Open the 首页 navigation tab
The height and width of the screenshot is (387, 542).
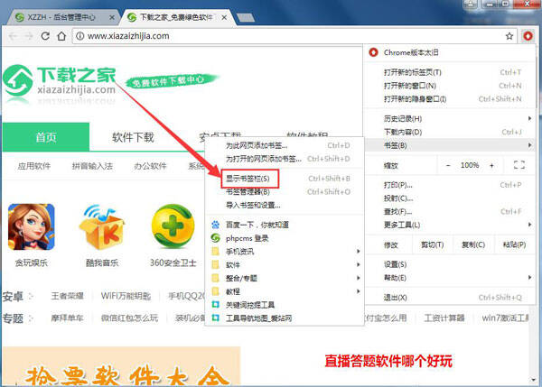[46, 137]
